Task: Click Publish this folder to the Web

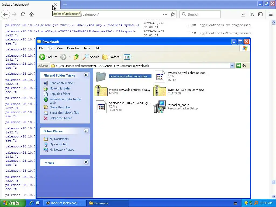Action: point(65,101)
